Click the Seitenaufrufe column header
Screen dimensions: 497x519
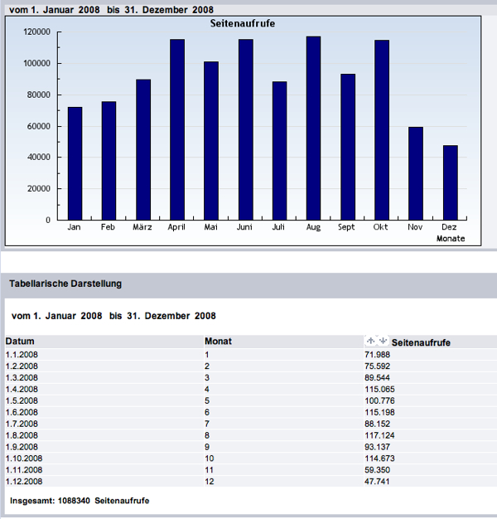(x=421, y=342)
